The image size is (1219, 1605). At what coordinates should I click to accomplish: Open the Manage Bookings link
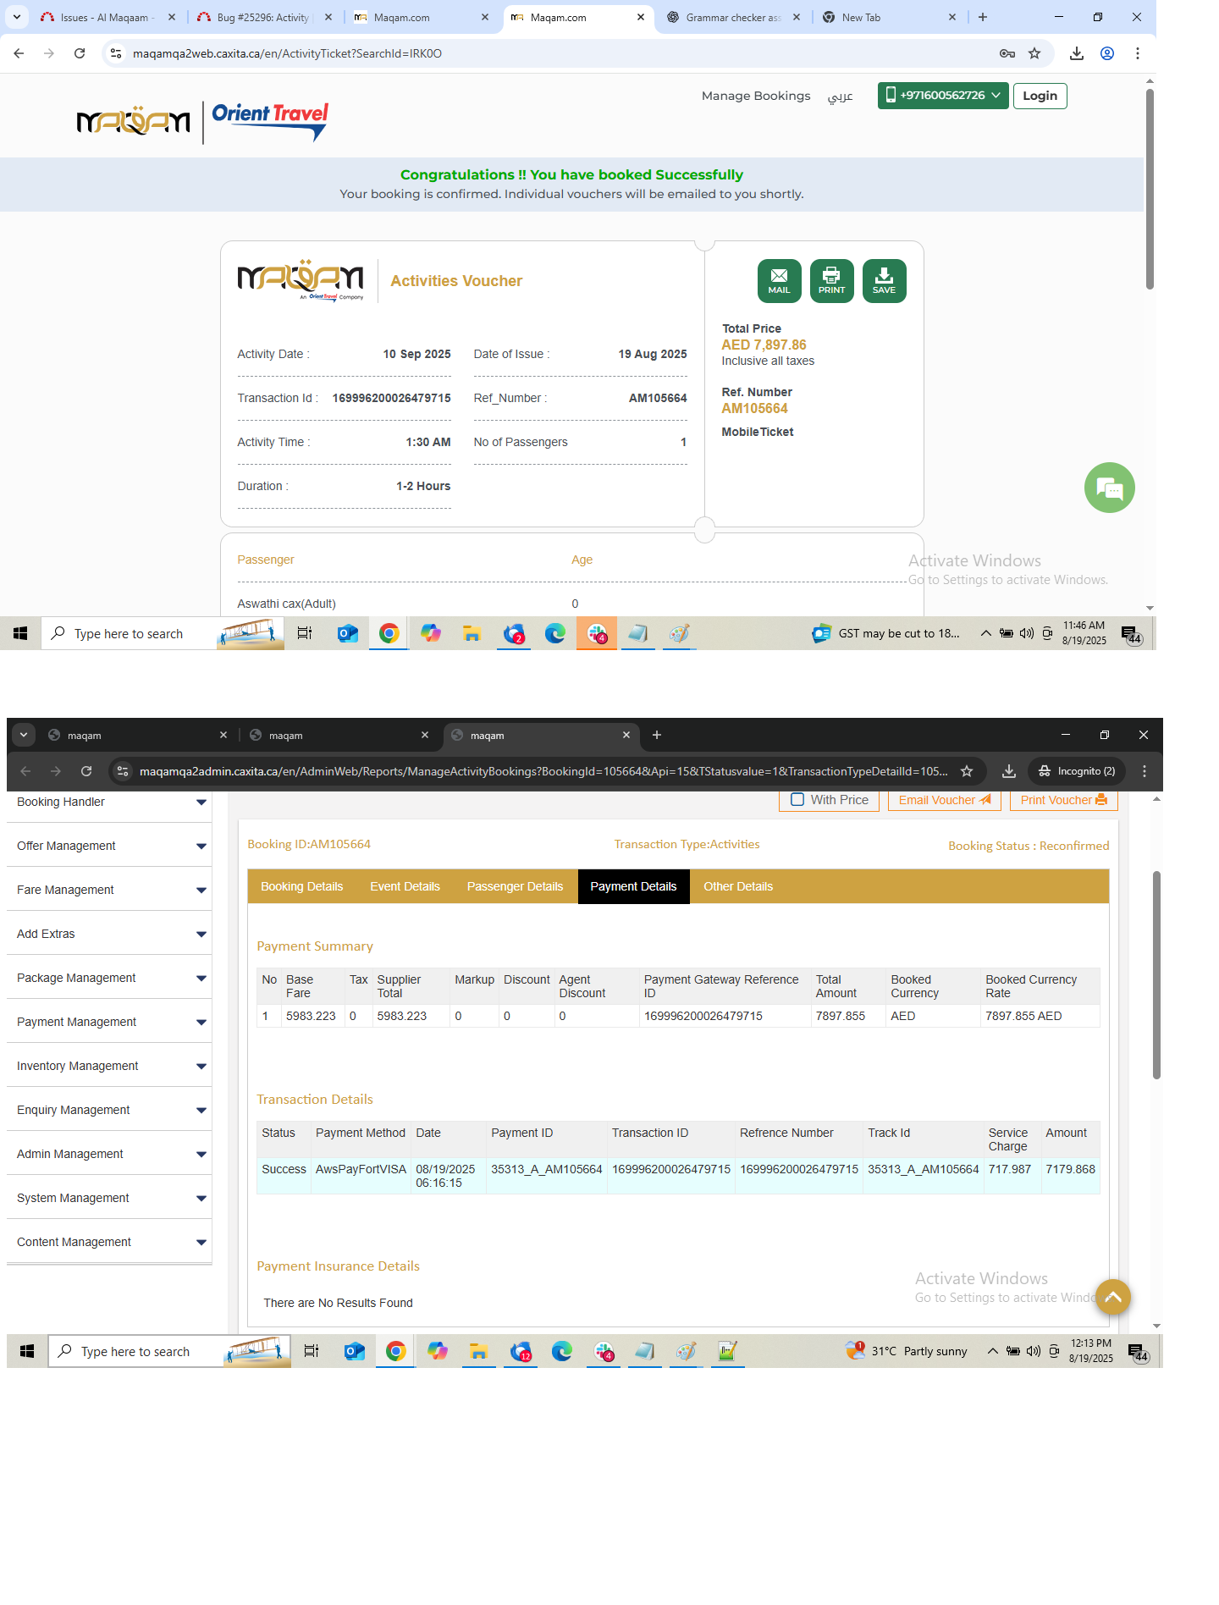coord(756,96)
